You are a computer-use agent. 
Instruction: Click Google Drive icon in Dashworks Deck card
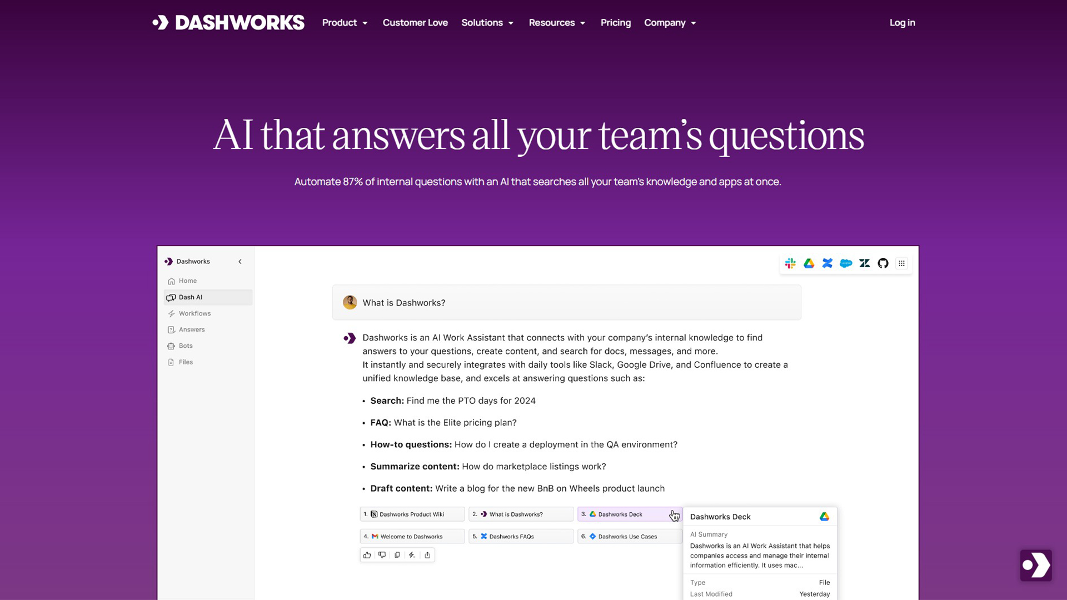coord(824,517)
